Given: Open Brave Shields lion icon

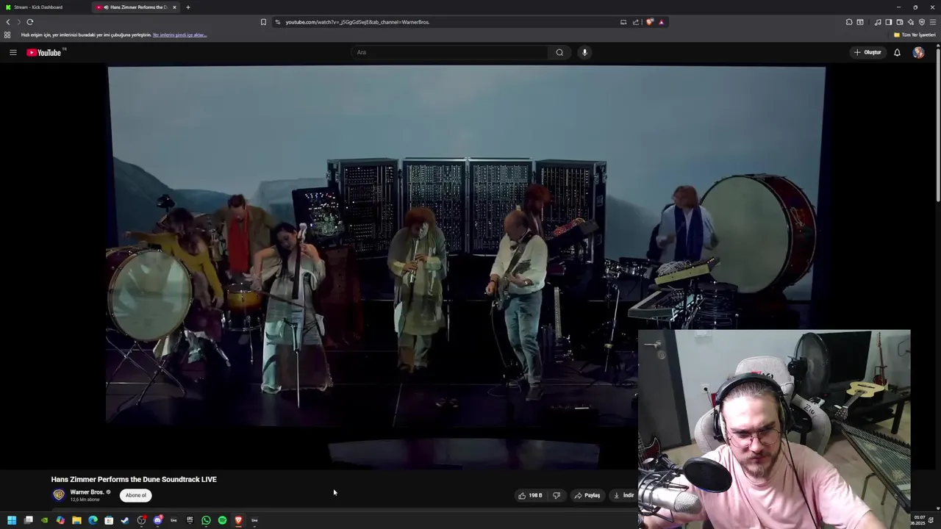Looking at the screenshot, I should click(x=650, y=22).
